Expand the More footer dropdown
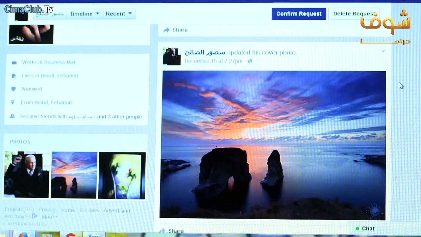The height and width of the screenshot is (237, 421). tap(50, 217)
